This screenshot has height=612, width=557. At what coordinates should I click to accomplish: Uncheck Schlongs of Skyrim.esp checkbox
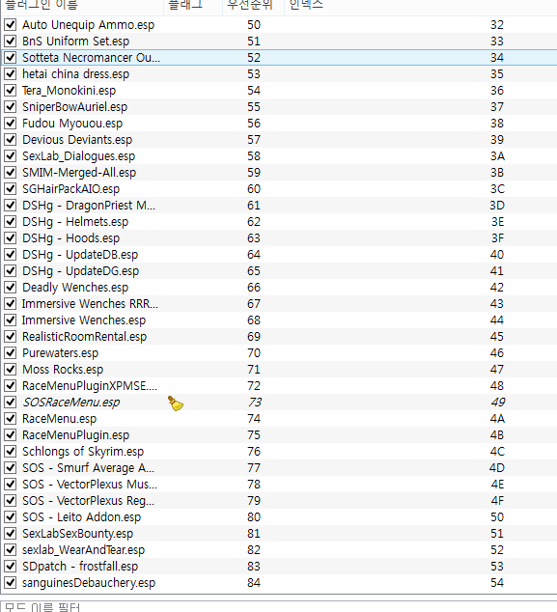[x=11, y=451]
